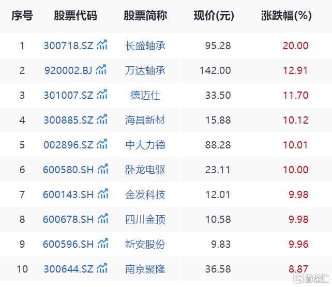Select change percentage 12.91
Viewport: 332px width, 287px height.
[x=295, y=70]
